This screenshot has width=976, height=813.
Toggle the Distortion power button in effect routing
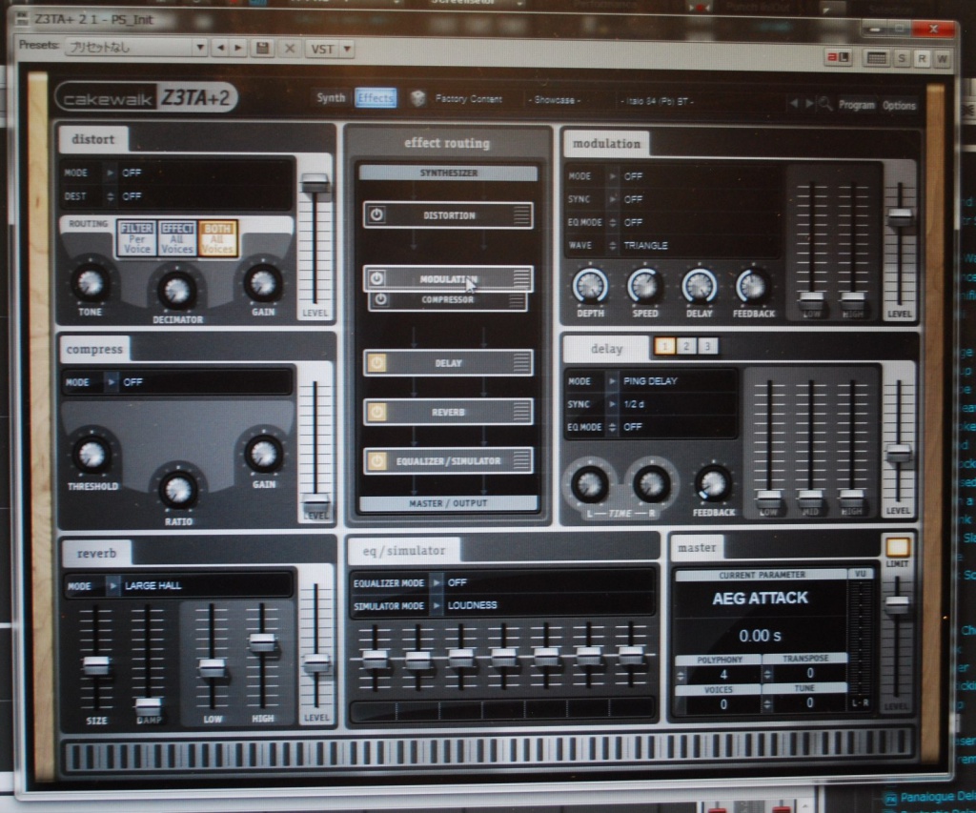coord(376,214)
